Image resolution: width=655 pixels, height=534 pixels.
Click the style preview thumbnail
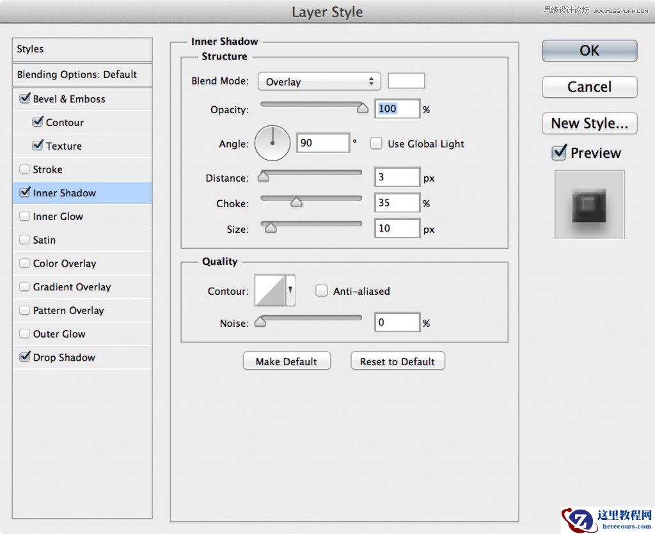(x=589, y=205)
